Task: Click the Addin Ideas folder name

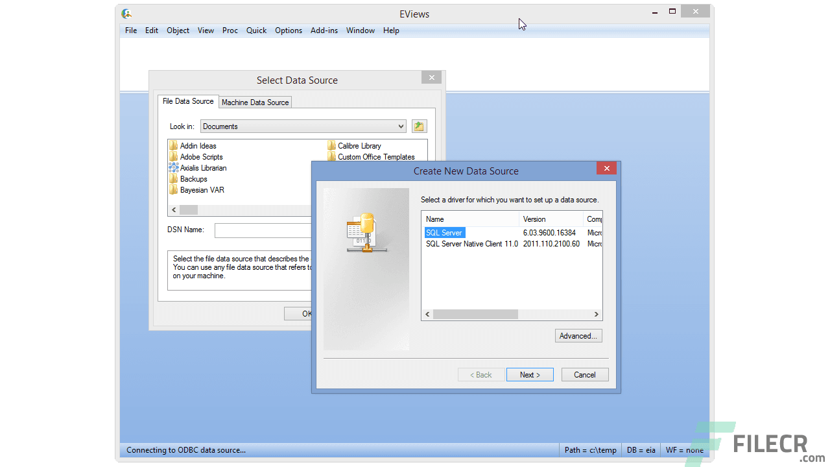Action: tap(198, 146)
